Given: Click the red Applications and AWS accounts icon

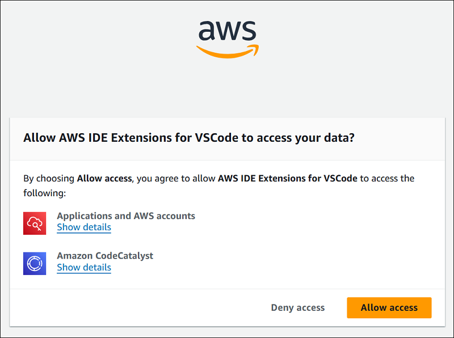Looking at the screenshot, I should click(x=35, y=223).
